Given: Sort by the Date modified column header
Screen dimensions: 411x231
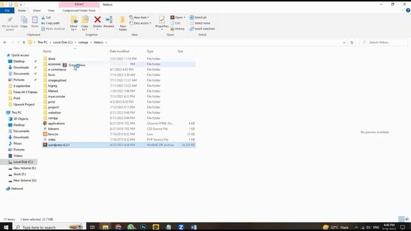Looking at the screenshot, I should tap(119, 51).
